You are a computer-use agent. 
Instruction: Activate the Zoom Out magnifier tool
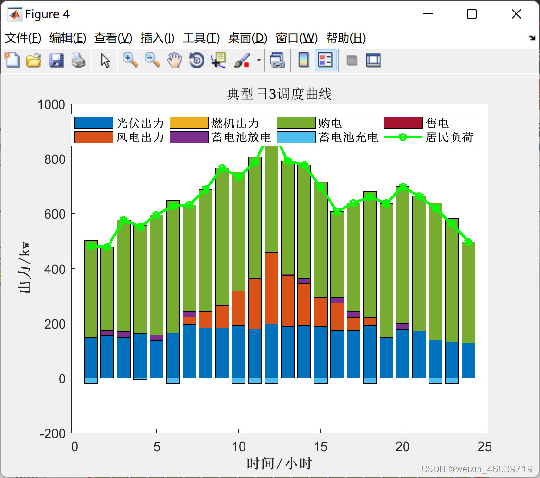pyautogui.click(x=152, y=60)
